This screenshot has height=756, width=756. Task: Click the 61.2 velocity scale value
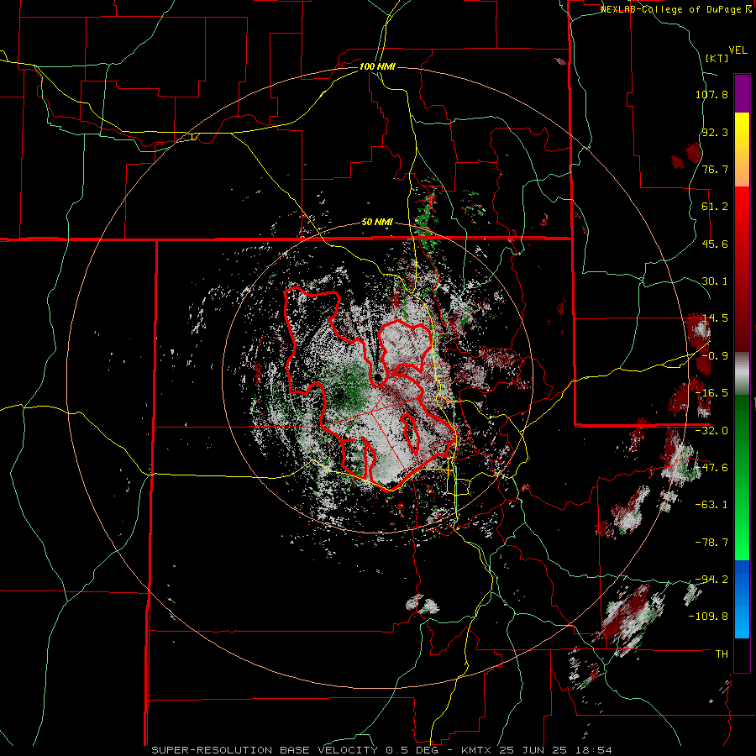point(715,207)
